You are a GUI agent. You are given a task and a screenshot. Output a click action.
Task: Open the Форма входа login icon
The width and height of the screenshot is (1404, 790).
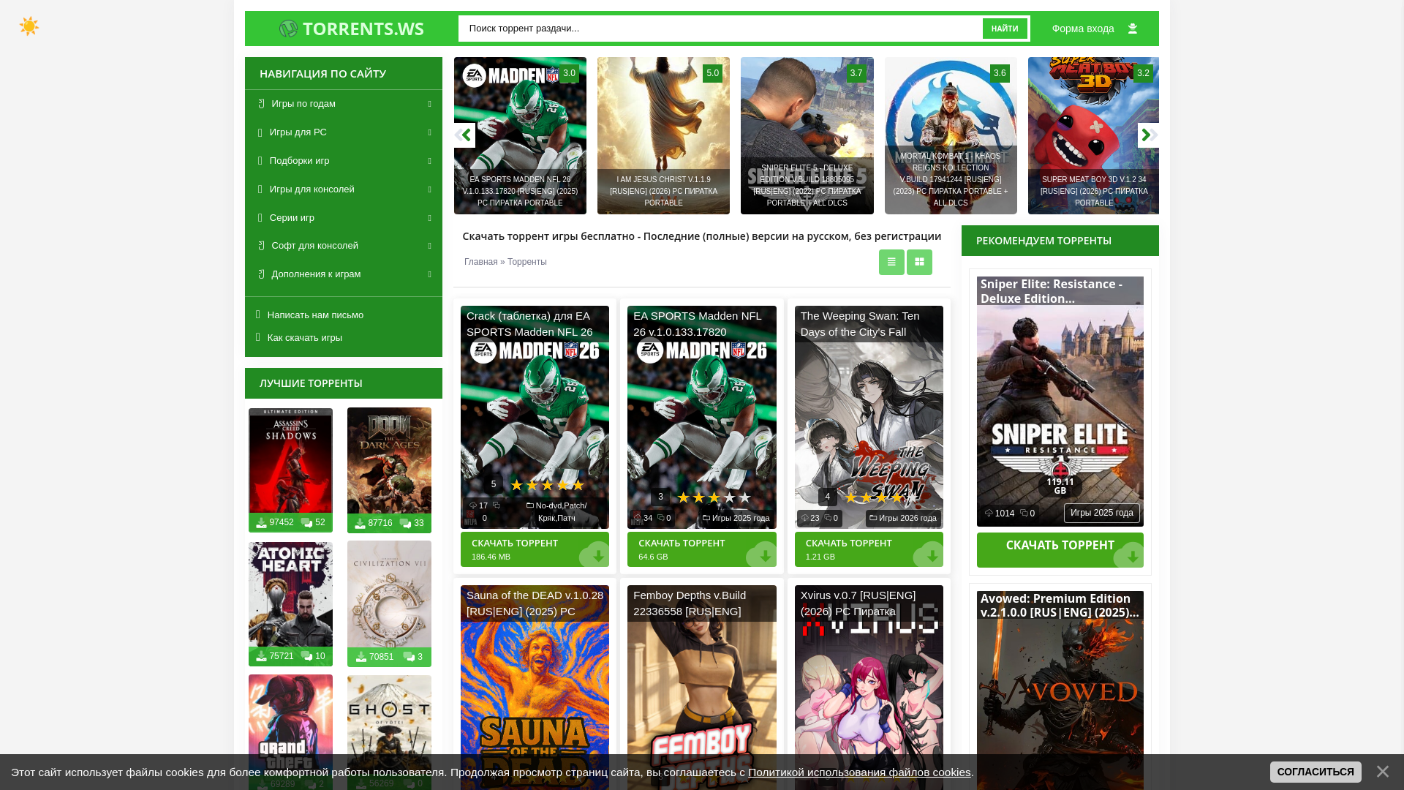(1133, 29)
